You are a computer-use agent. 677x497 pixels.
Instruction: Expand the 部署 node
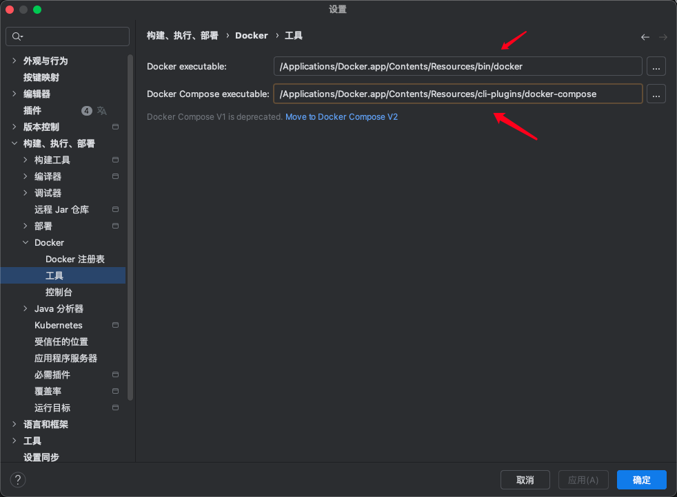pos(26,226)
